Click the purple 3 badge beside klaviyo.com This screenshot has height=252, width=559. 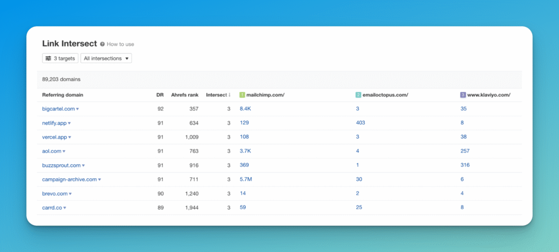pyautogui.click(x=463, y=95)
